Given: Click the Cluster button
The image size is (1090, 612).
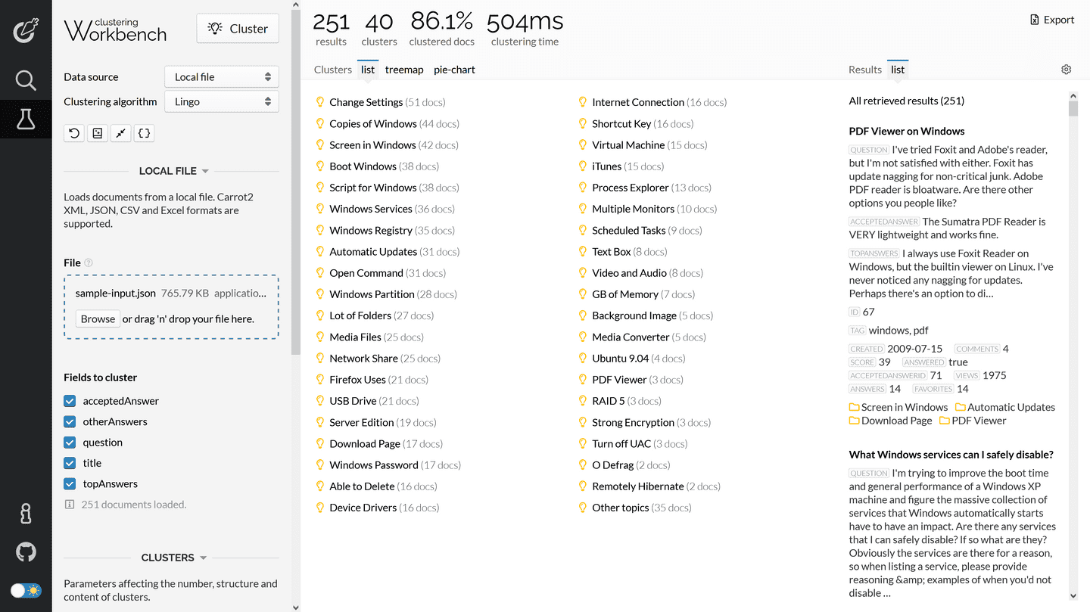Looking at the screenshot, I should pyautogui.click(x=238, y=29).
